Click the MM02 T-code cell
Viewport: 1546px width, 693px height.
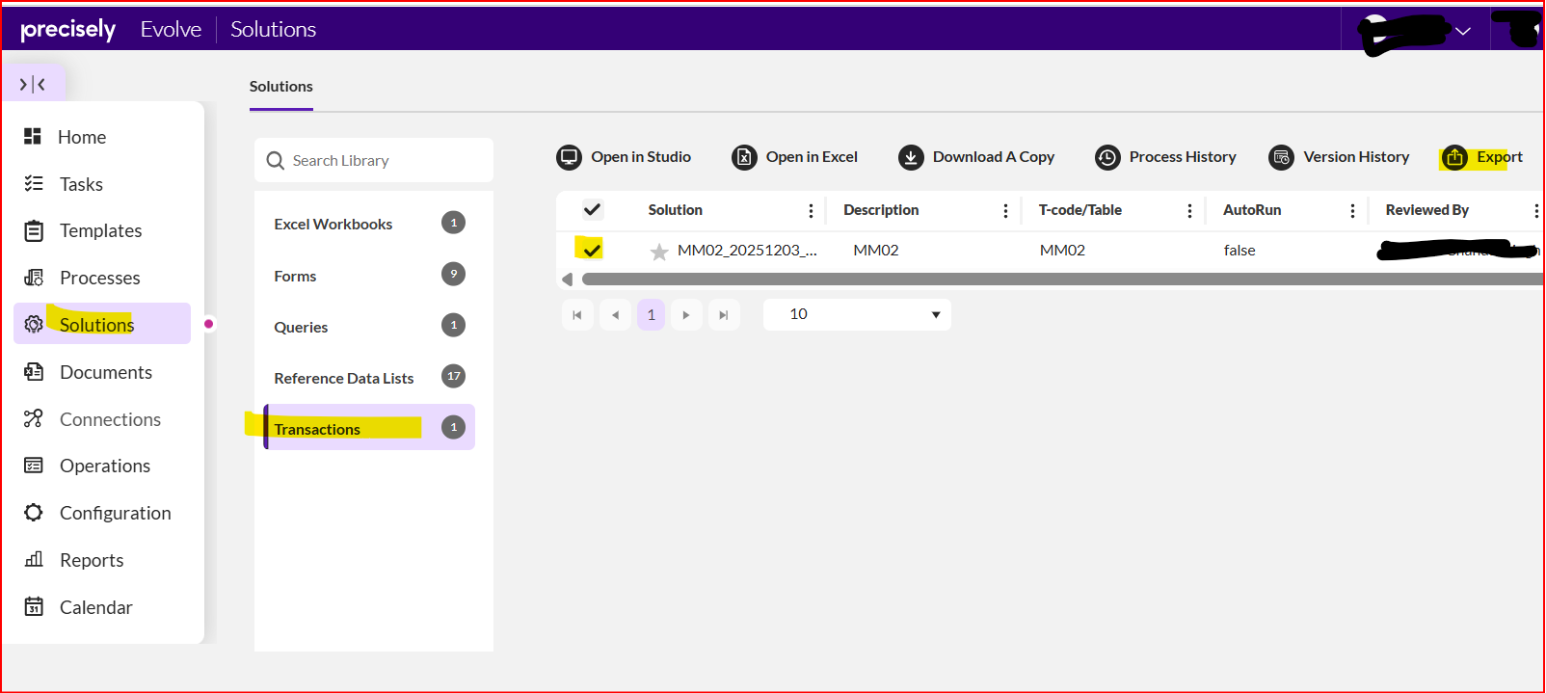pyautogui.click(x=1062, y=251)
